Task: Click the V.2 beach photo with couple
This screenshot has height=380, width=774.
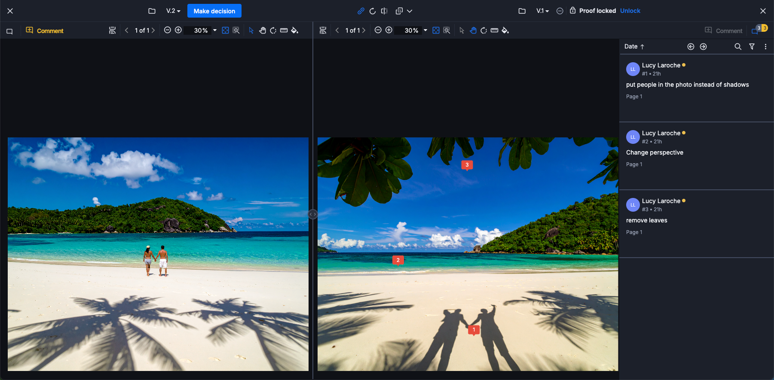Action: pos(158,254)
